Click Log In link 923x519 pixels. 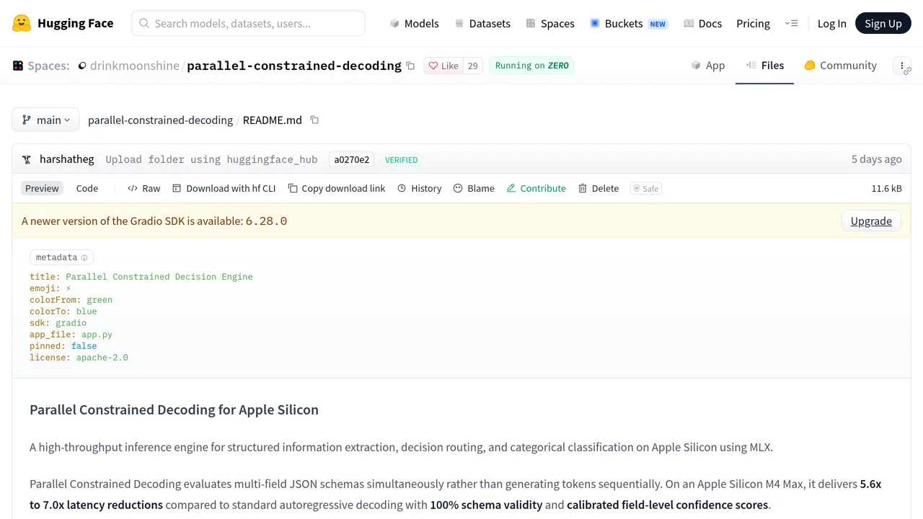(831, 23)
